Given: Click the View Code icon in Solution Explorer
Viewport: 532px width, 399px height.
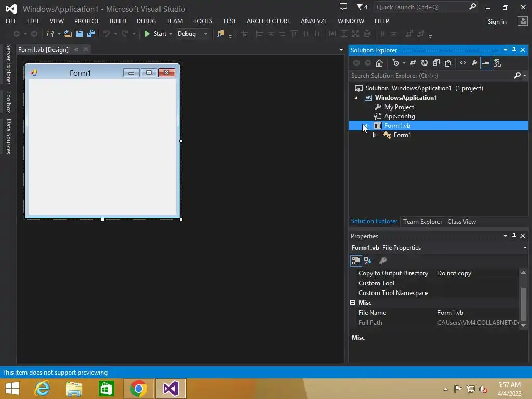Looking at the screenshot, I should [463, 63].
